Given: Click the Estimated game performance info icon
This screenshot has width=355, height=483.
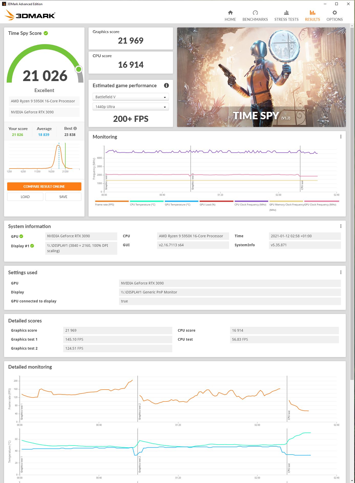Looking at the screenshot, I should [x=166, y=85].
